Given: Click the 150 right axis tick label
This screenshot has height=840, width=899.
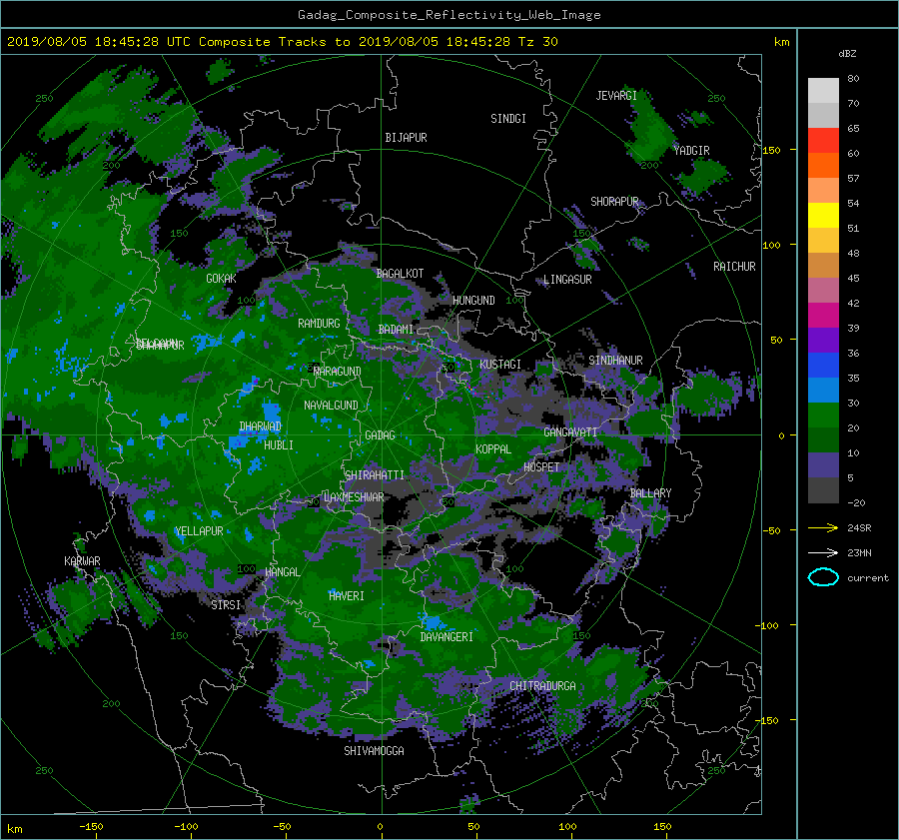Looking at the screenshot, I should coord(772,150).
